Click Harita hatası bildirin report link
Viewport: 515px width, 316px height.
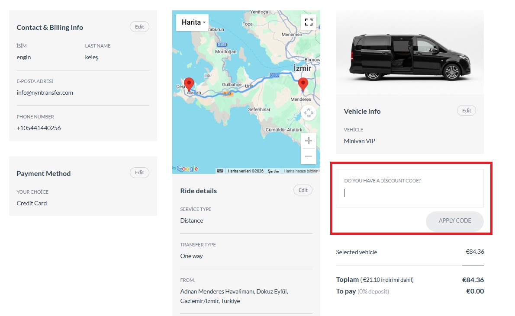(301, 171)
